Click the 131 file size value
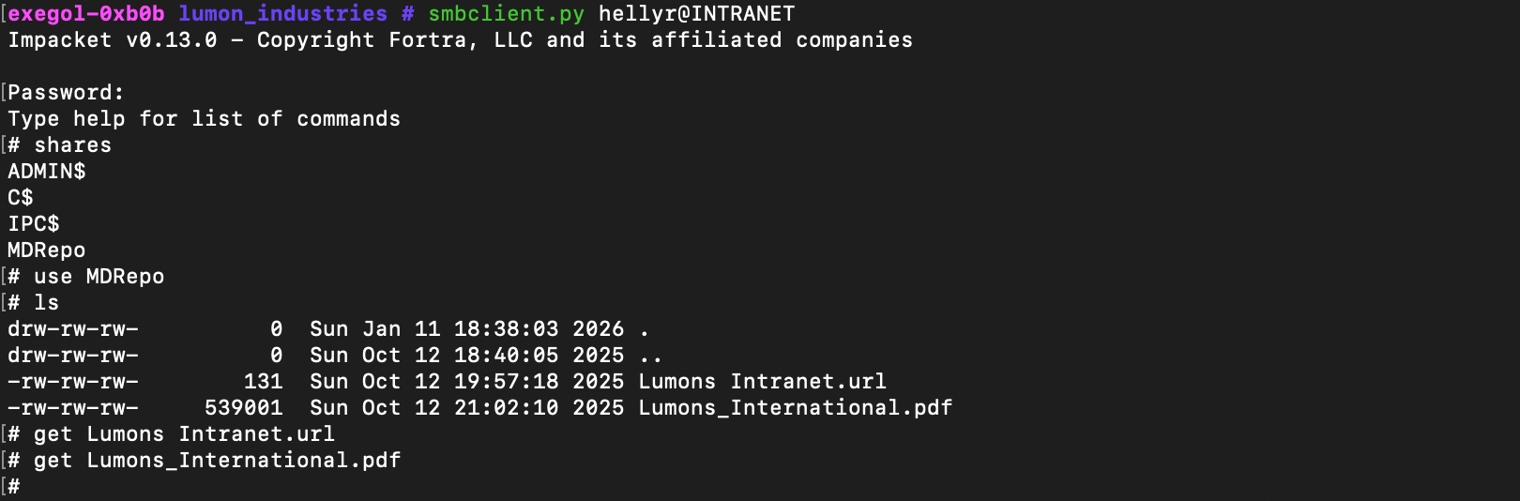Screen dimensions: 1520x501 (263, 382)
